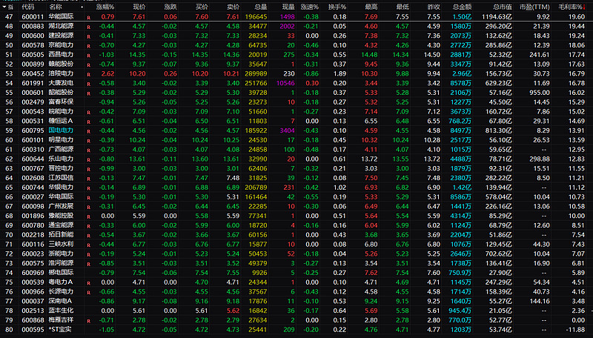Click the R marker in row 600868

point(88,321)
